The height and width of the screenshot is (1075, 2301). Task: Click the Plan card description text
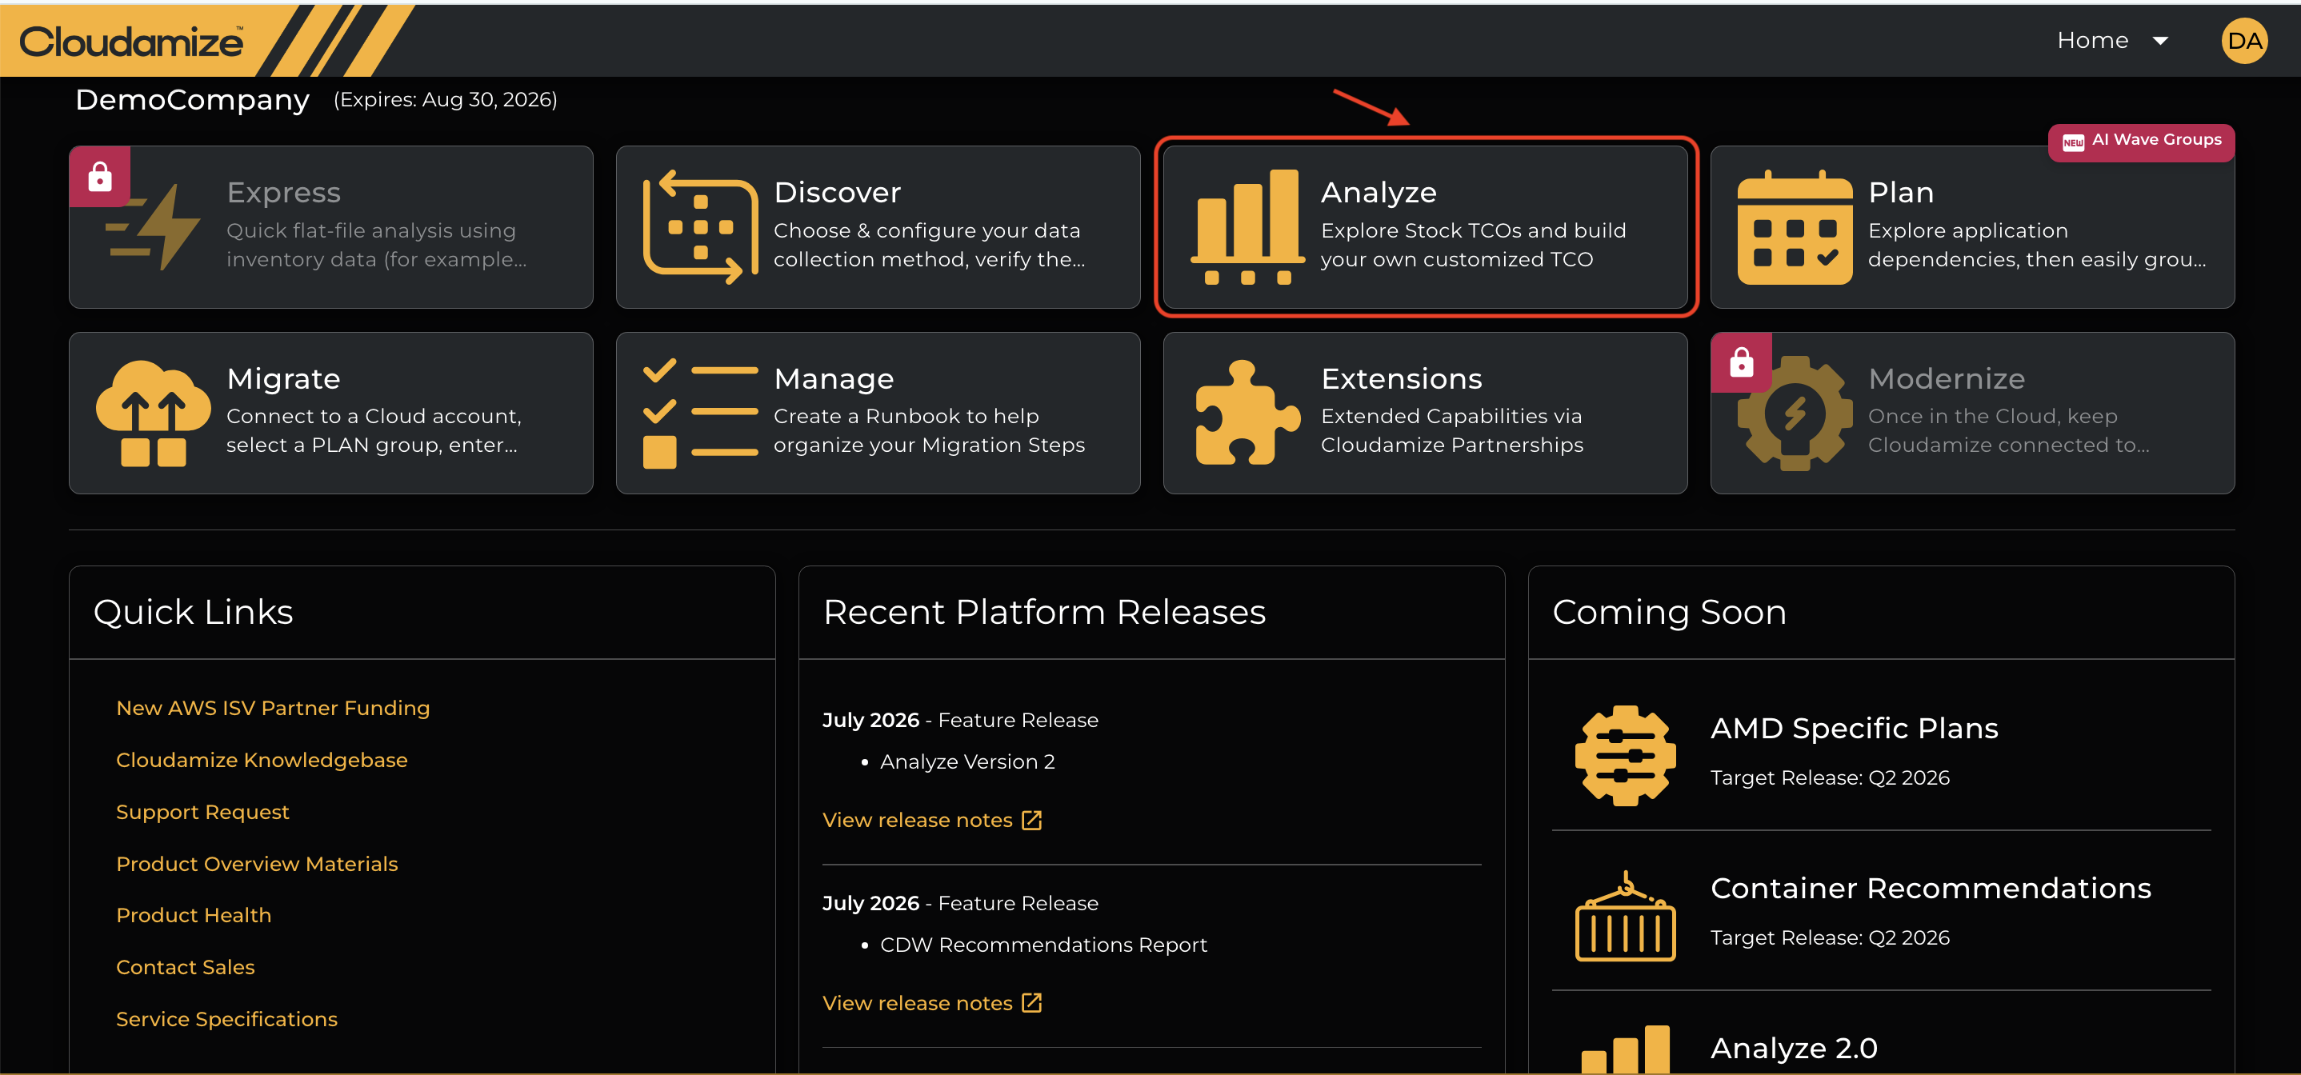[2037, 245]
